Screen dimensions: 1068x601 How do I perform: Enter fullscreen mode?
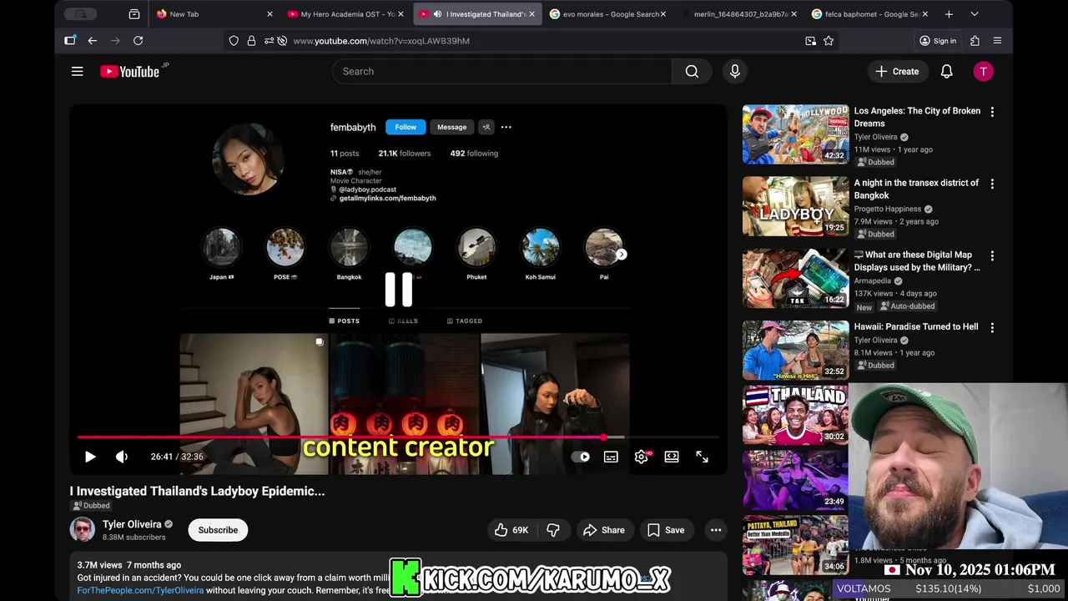702,457
